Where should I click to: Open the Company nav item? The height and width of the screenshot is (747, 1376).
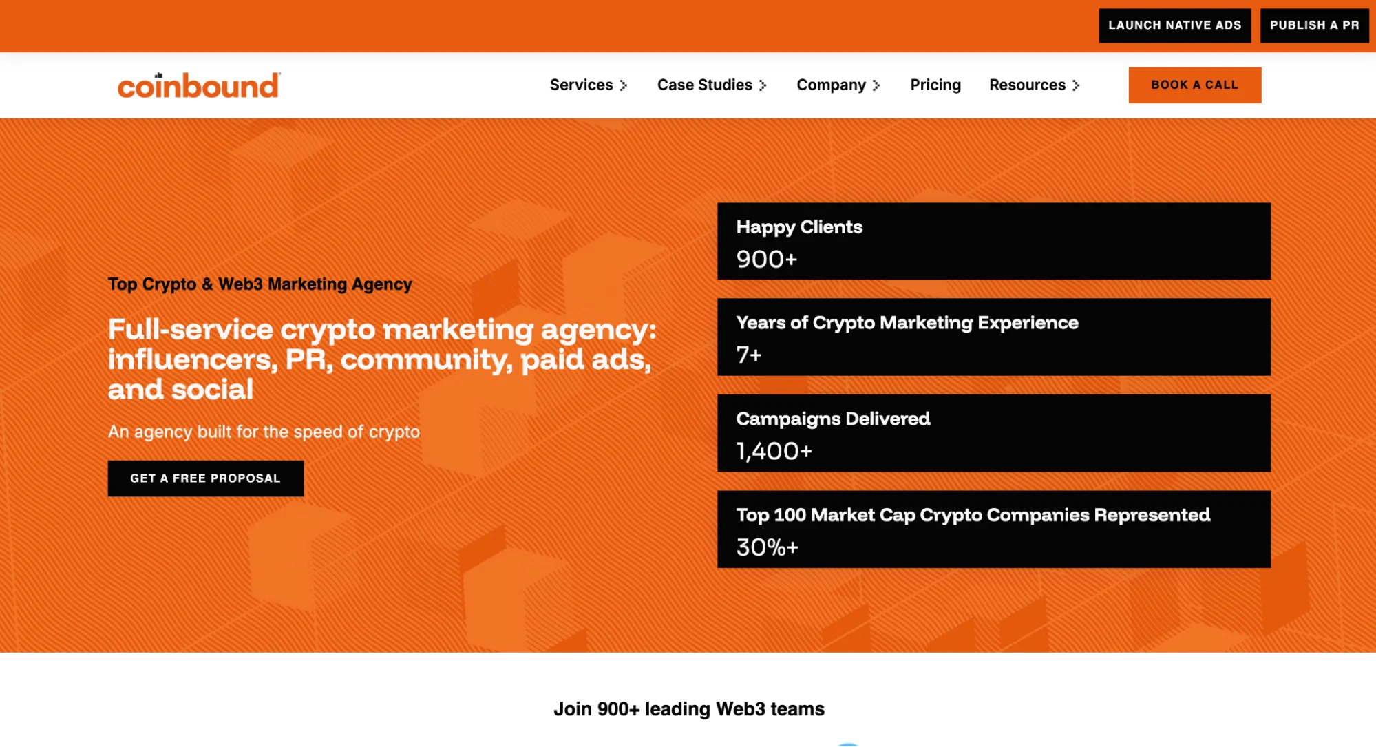(x=831, y=85)
